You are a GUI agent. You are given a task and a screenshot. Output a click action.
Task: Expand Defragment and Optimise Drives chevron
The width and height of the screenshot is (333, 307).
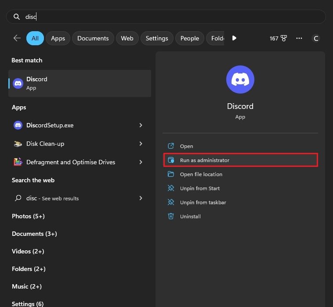pos(141,162)
